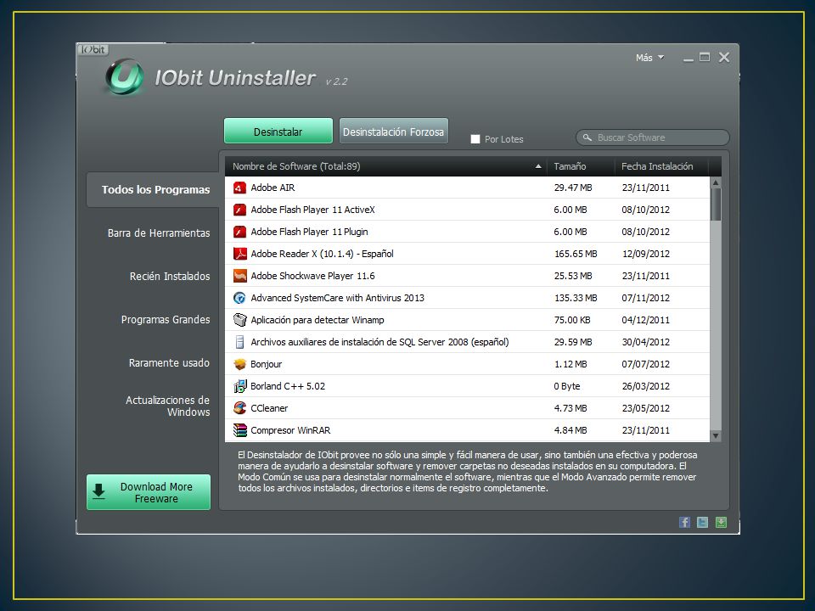Select Adobe Flash Player 11 Plugin entry

309,232
